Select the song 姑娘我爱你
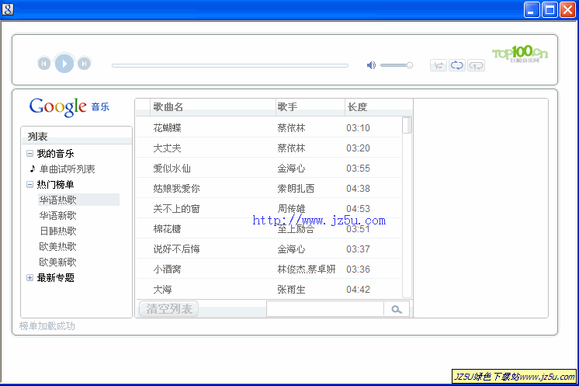This screenshot has width=579, height=386. pos(176,189)
